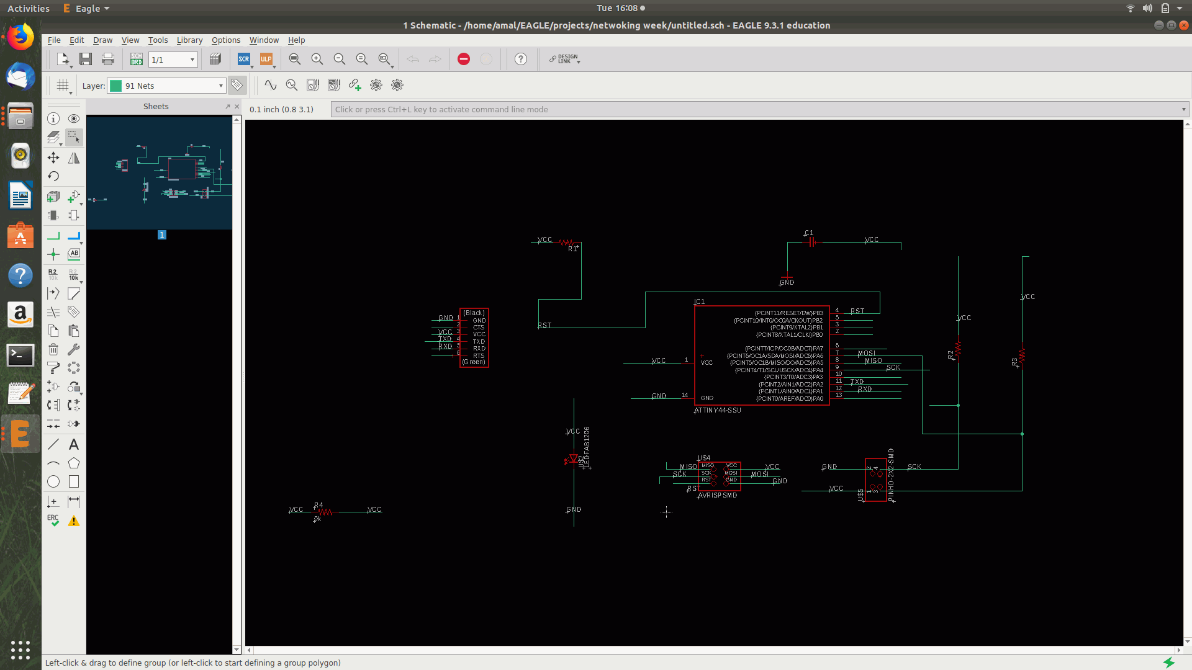Image resolution: width=1192 pixels, height=670 pixels.
Task: Select the Delete trash can tool
Action: (x=53, y=349)
